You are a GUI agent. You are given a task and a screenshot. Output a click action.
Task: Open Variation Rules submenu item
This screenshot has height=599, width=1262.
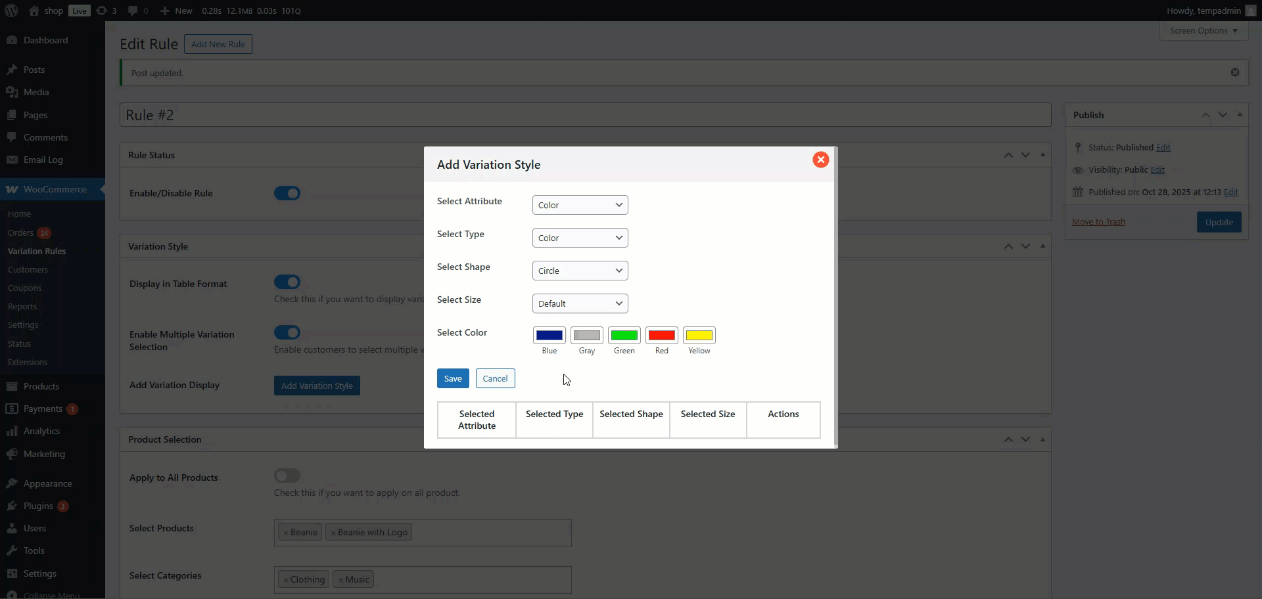37,251
